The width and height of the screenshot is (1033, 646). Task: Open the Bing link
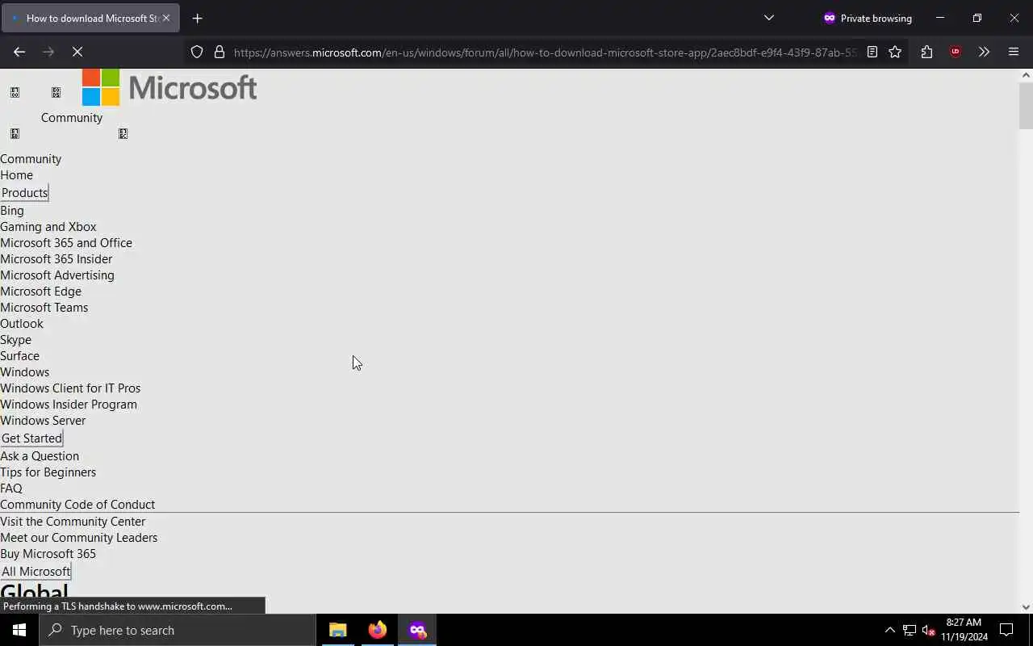[12, 211]
